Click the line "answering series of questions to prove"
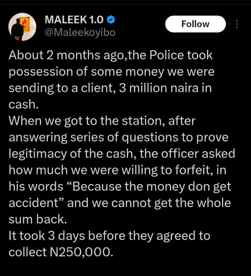The height and width of the screenshot is (276, 251). [x=118, y=138]
